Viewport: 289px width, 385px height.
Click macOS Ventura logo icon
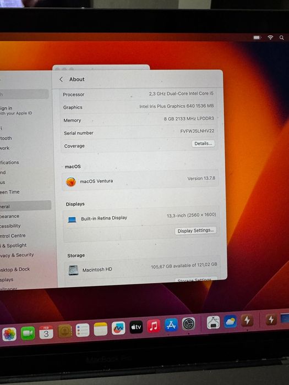71,182
